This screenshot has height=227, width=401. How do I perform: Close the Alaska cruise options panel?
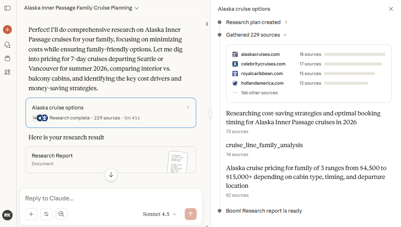click(391, 9)
